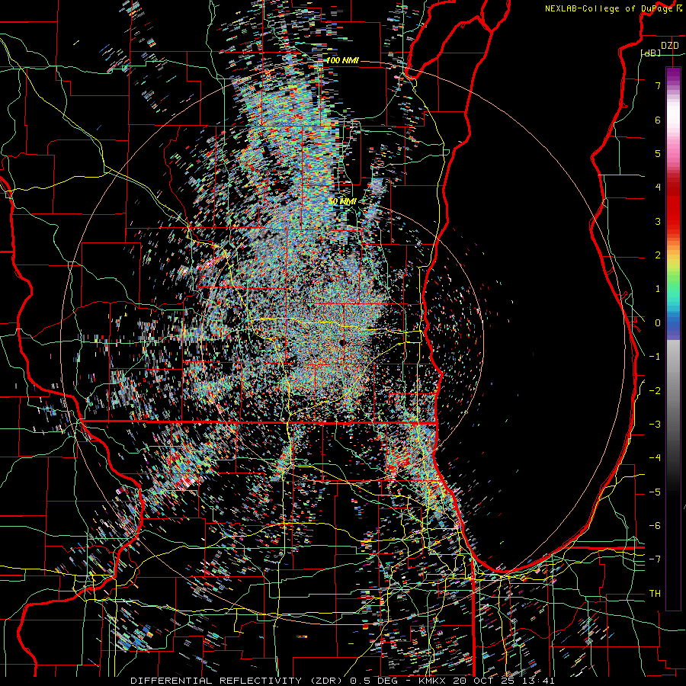The image size is (686, 686).
Task: Select the 1 dB tick label
Action: coord(658,289)
